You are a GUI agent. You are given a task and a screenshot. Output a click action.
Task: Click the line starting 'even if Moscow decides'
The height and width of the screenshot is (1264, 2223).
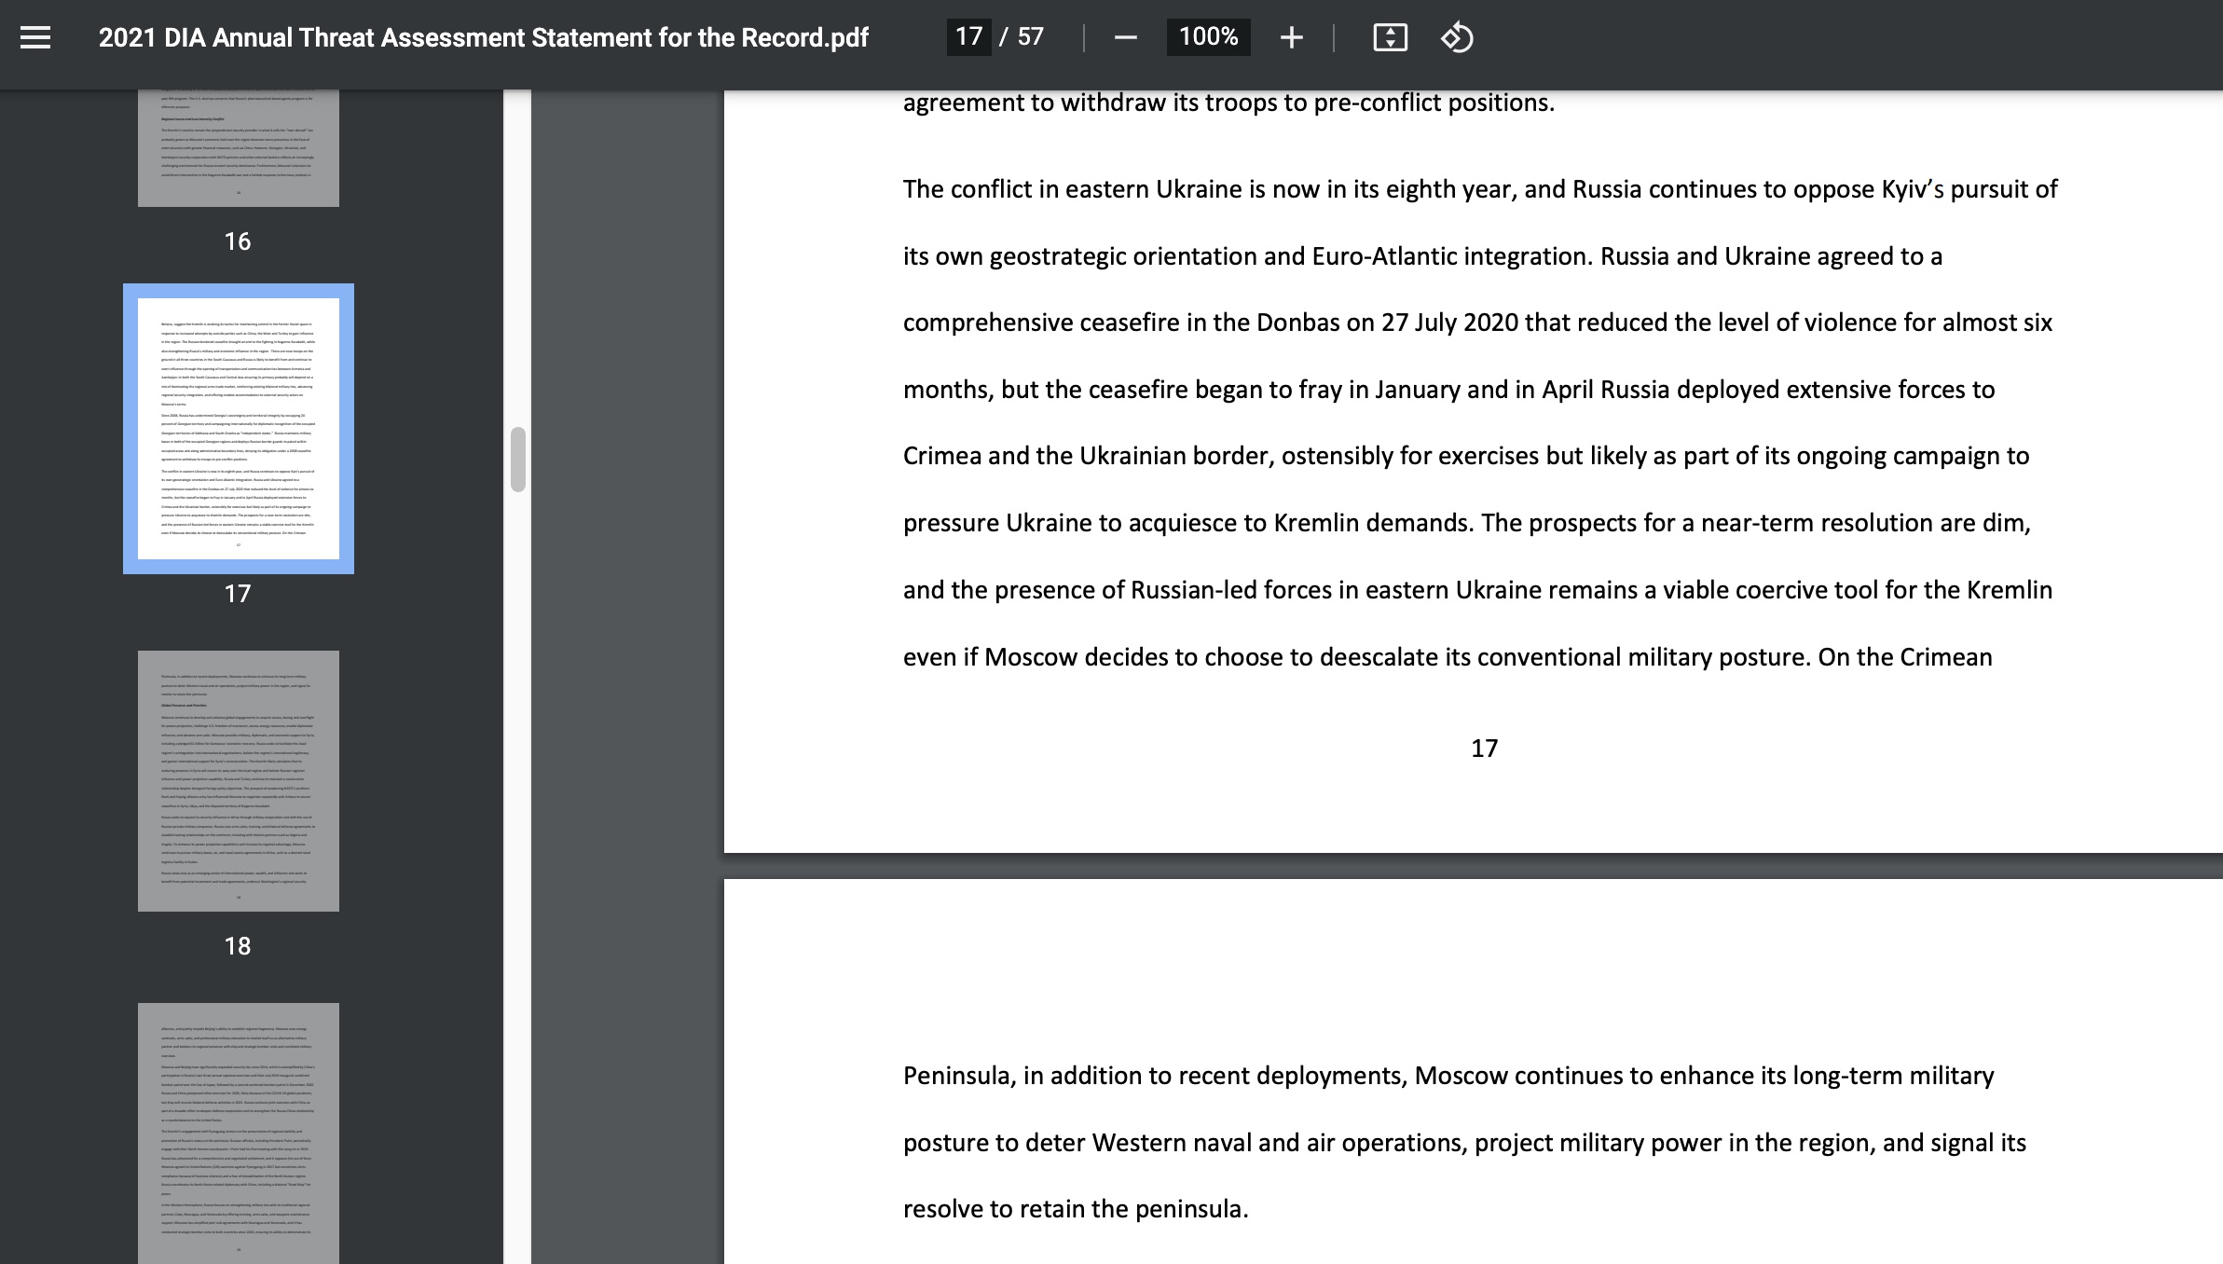point(1448,657)
